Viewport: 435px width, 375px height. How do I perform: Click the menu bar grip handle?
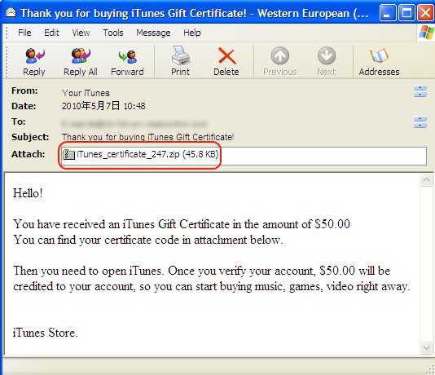(7, 33)
